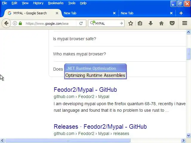This screenshot has height=143, width=191.
Task: Bookmark this page with the star icon
Action: 131,23
